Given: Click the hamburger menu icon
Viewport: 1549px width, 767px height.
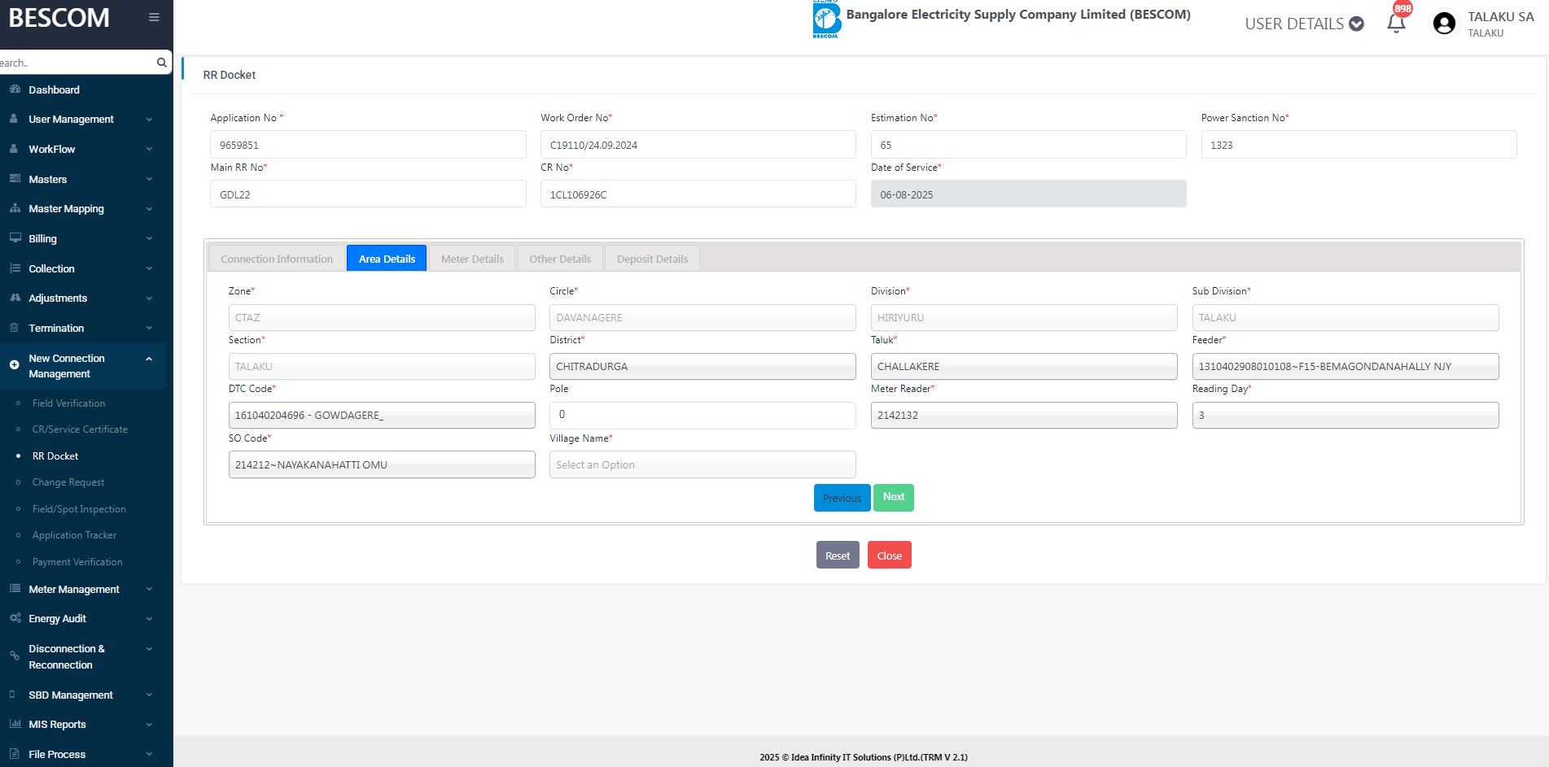Looking at the screenshot, I should [154, 17].
